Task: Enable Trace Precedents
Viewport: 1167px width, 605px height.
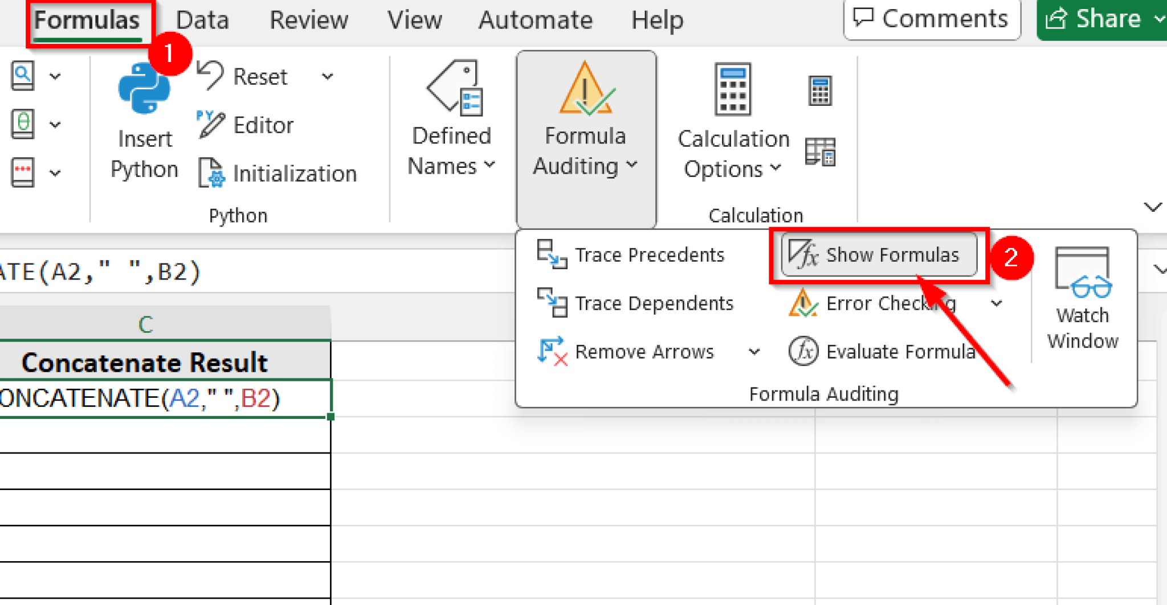Action: pos(633,254)
